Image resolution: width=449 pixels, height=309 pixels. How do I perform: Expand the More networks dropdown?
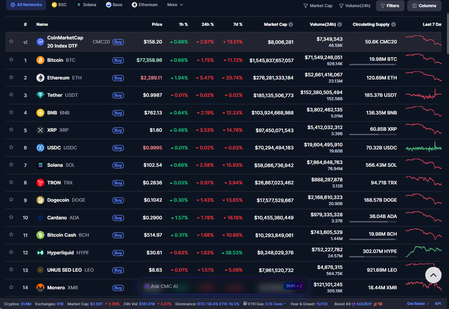coord(175,5)
